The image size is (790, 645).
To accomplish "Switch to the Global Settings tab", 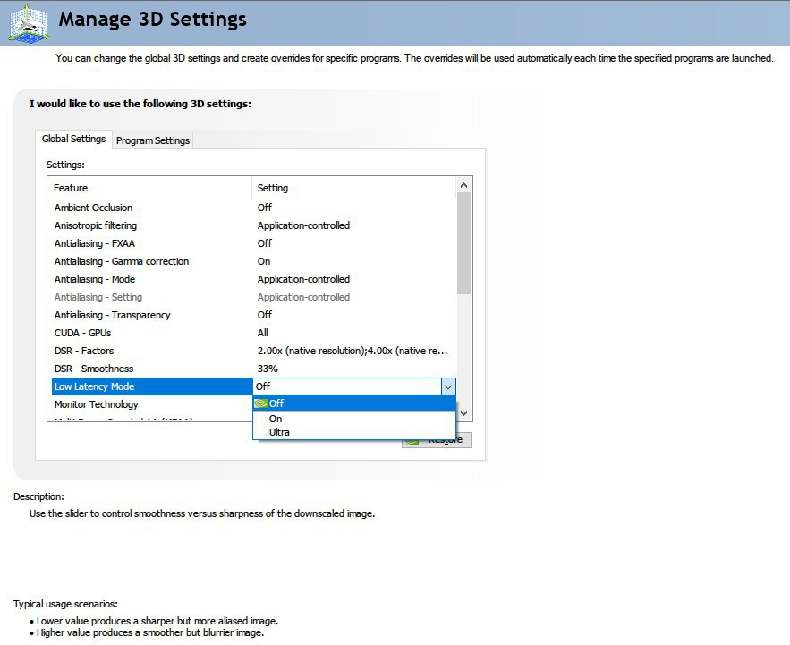I will [x=73, y=139].
